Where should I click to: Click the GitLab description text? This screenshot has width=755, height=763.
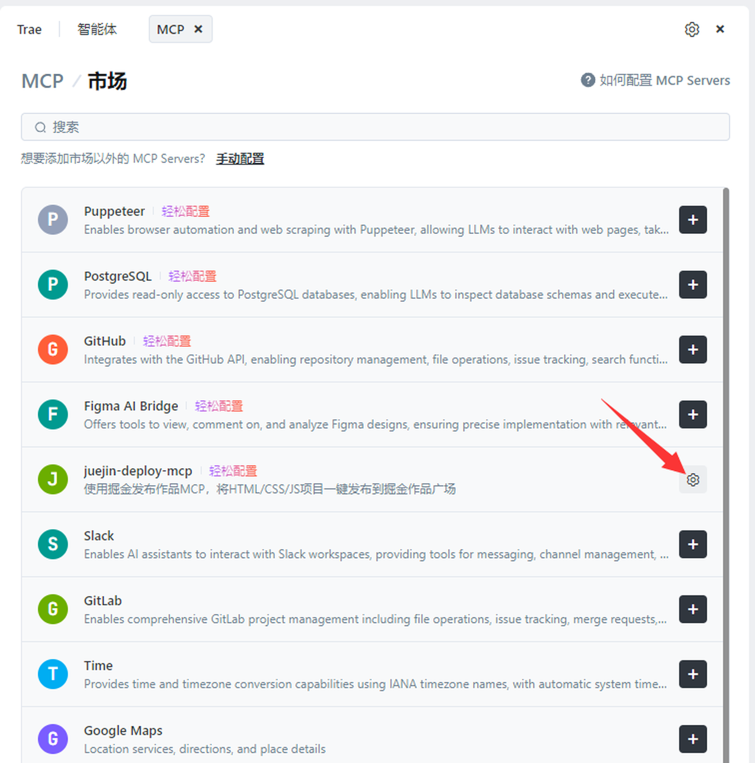[x=375, y=619]
